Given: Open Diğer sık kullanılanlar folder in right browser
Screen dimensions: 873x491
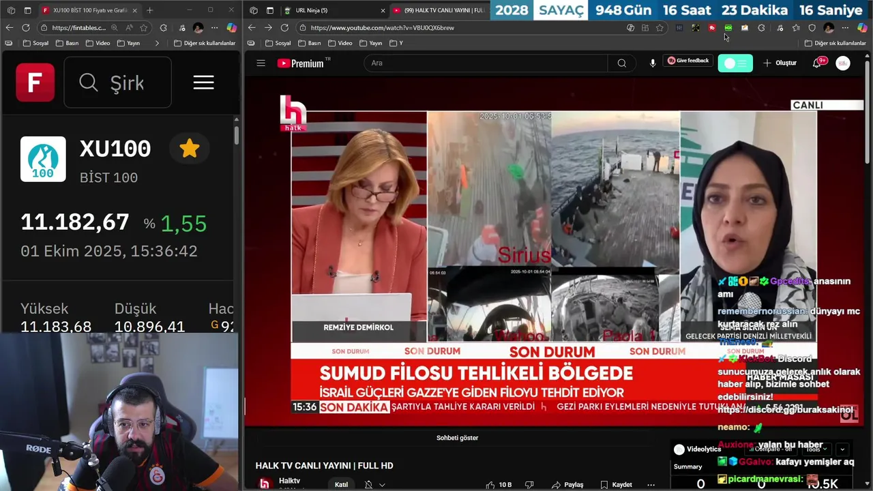Looking at the screenshot, I should click(x=835, y=43).
